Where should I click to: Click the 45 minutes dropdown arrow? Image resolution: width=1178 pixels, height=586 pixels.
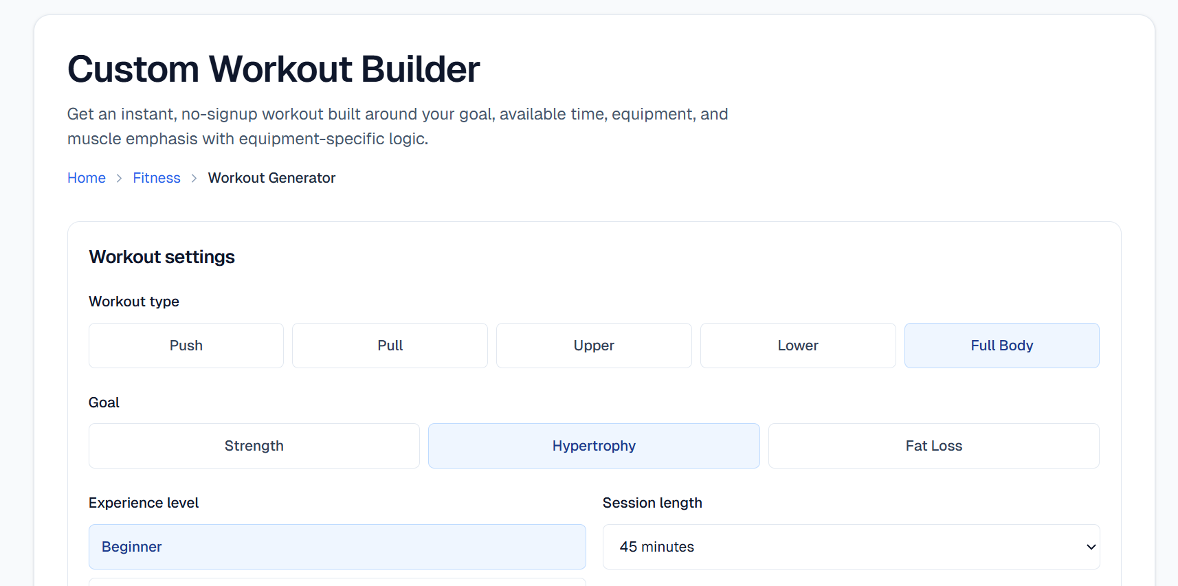[x=1090, y=547]
